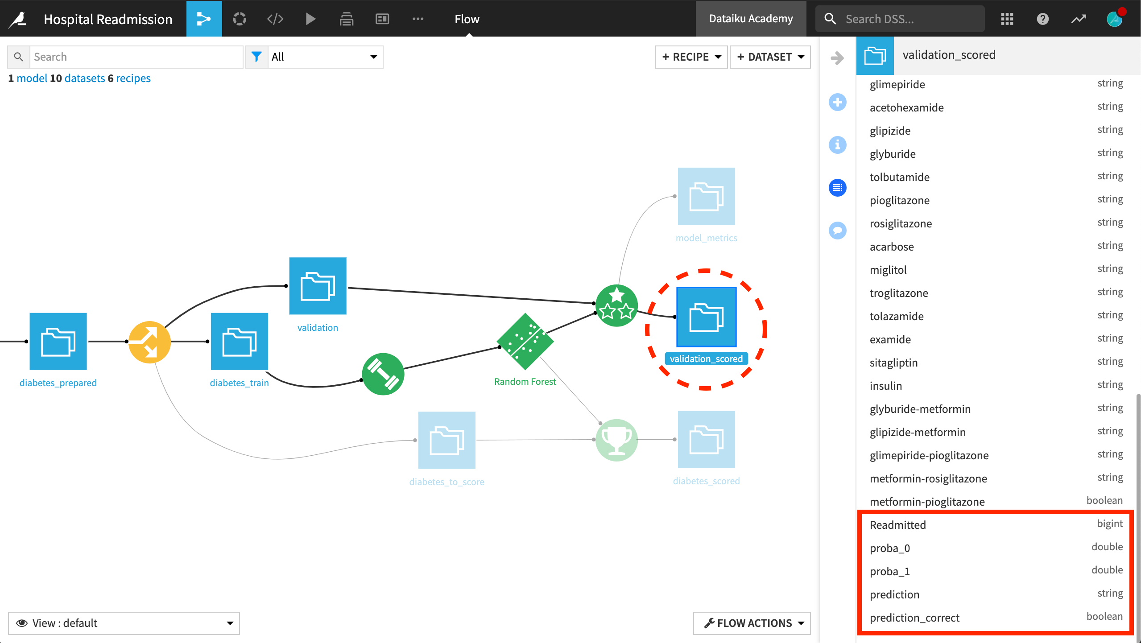Select the proba_0 column row
Viewport: 1141px width, 643px height.
coord(996,548)
